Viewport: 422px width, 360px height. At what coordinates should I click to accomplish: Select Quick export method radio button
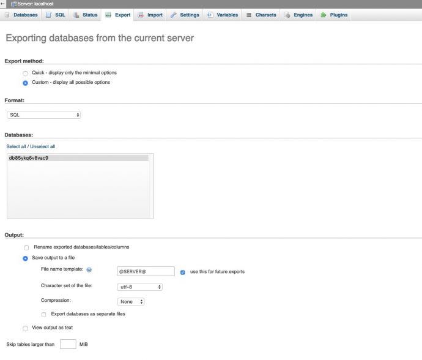tap(25, 73)
